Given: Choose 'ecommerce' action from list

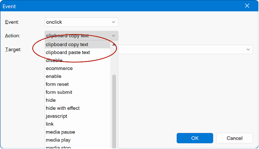Looking at the screenshot, I should pos(59,68).
